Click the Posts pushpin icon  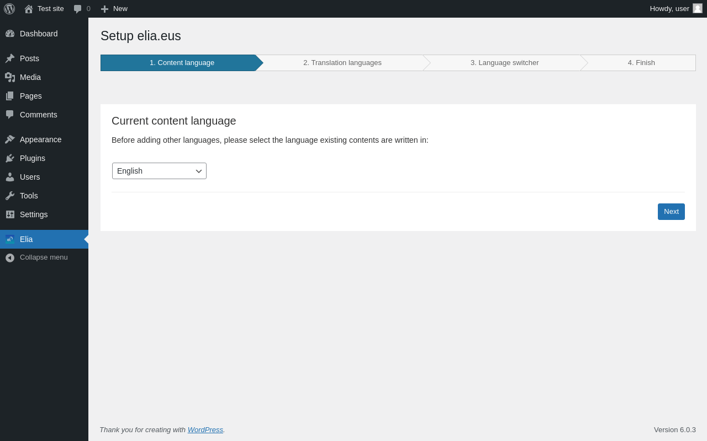10,58
